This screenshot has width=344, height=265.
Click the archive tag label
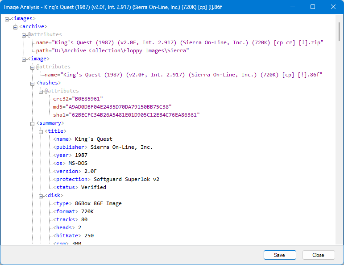[33, 26]
